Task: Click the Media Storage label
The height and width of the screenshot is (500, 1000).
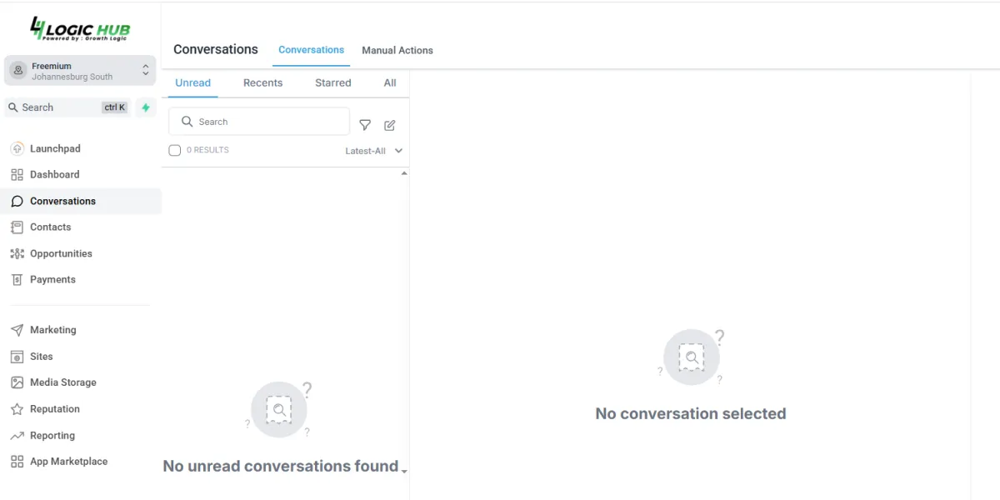Action: pos(63,382)
